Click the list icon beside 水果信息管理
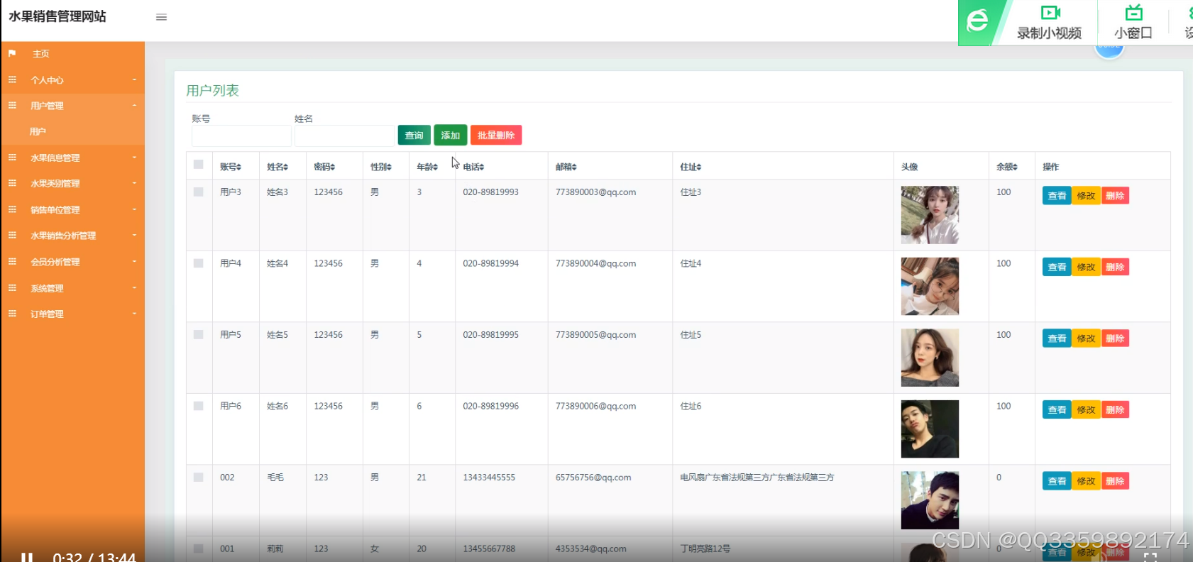The height and width of the screenshot is (562, 1193). [12, 157]
